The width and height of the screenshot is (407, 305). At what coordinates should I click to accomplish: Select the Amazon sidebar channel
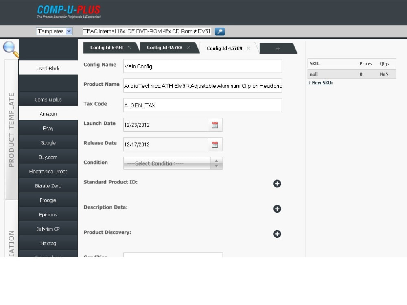48,114
